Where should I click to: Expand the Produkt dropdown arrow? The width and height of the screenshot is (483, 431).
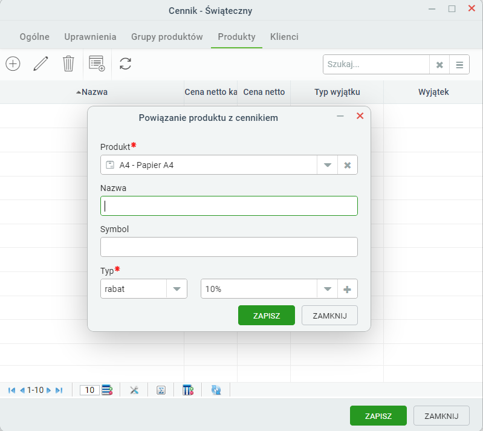(x=328, y=165)
